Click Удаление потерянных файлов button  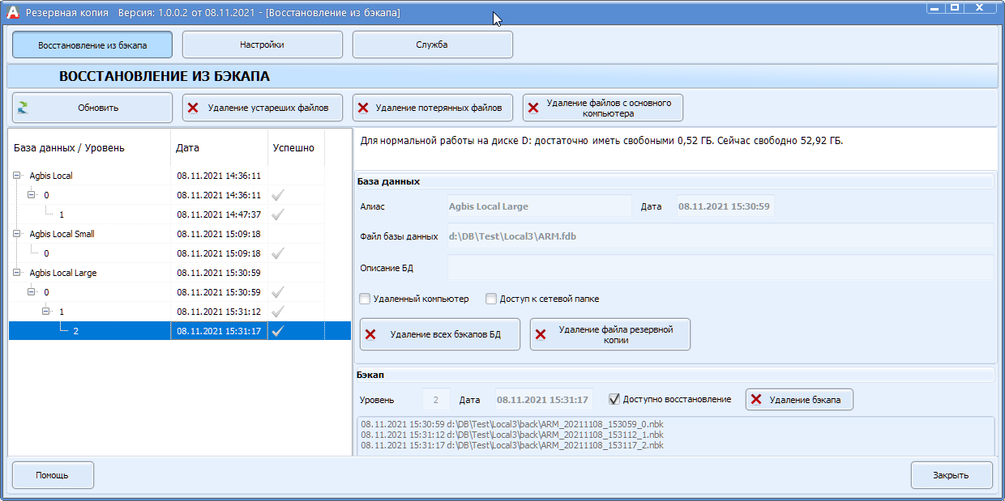[x=433, y=108]
